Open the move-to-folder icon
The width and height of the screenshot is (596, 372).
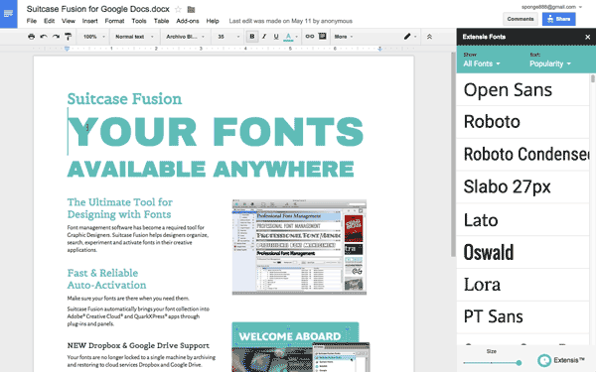tap(191, 9)
